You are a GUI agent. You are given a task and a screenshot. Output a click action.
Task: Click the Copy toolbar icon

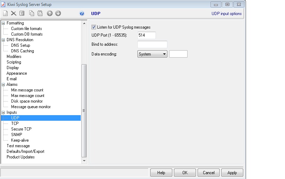[x=32, y=13]
